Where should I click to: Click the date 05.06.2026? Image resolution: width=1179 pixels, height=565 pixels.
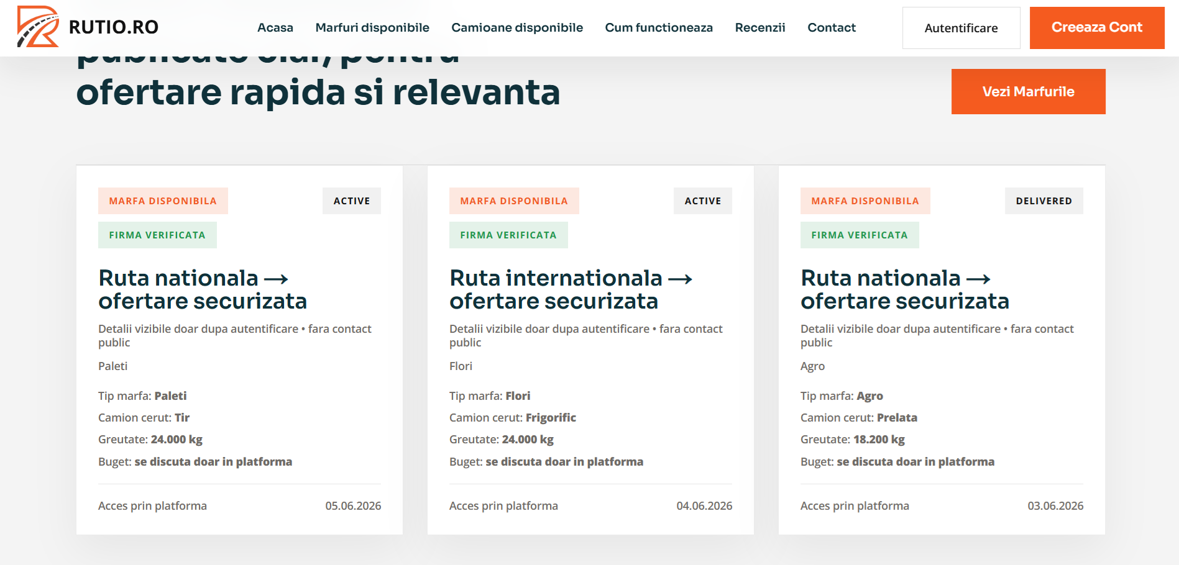pyautogui.click(x=353, y=505)
